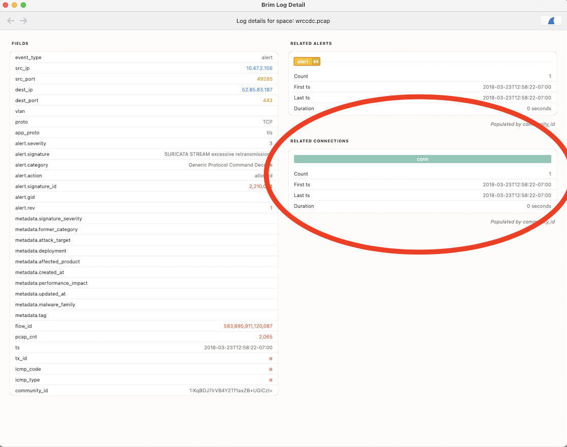Screen dimensions: 567x447
Task: Click the yellow alert S3 badge
Action: (x=307, y=61)
